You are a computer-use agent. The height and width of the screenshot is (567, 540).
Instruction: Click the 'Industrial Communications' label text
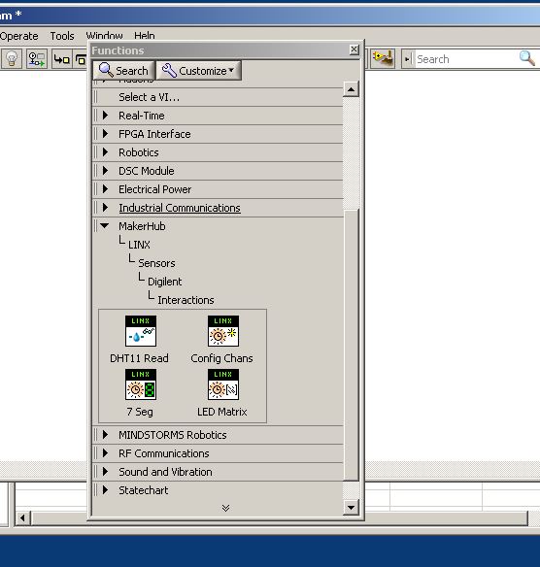pos(180,208)
